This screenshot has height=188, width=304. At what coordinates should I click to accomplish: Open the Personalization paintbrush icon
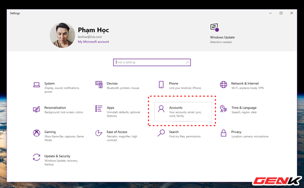point(37,109)
